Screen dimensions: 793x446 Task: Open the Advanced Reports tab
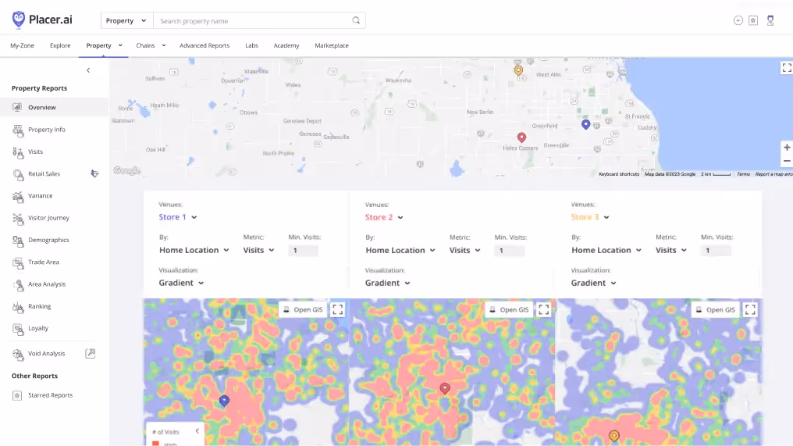pos(204,45)
